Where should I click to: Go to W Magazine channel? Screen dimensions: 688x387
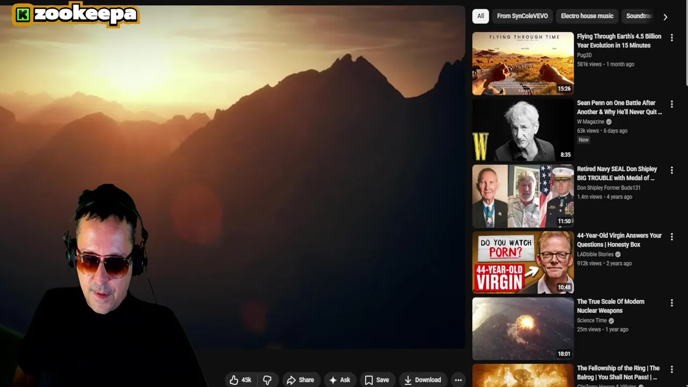tap(591, 121)
